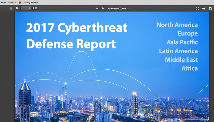The height and width of the screenshot is (122, 214).
Task: Print the PDF document
Action: click(204, 9)
